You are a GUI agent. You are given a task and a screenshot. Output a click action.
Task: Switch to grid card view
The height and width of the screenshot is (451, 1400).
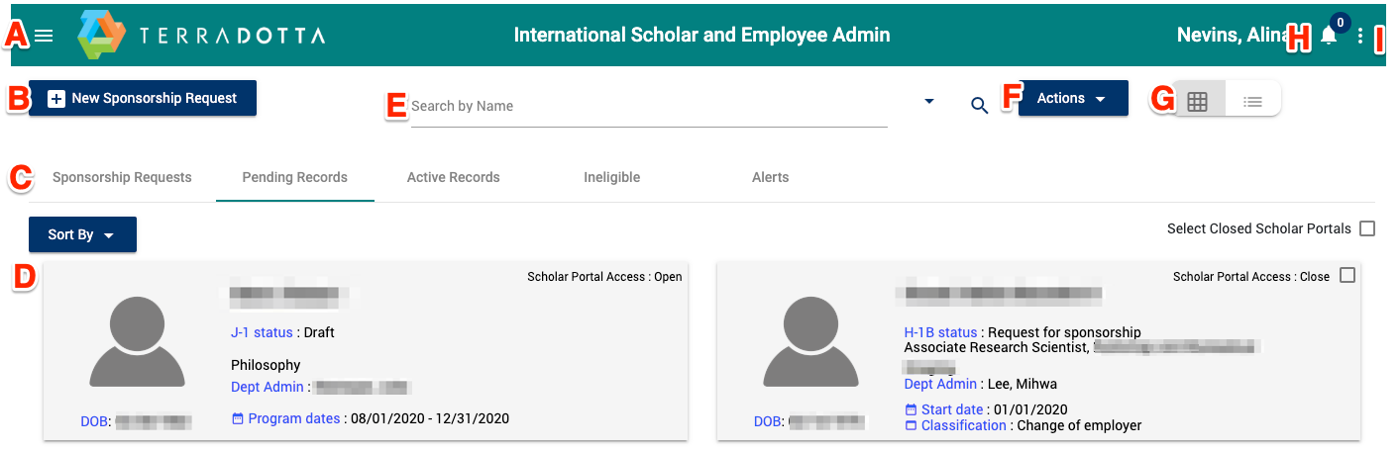(x=1197, y=101)
